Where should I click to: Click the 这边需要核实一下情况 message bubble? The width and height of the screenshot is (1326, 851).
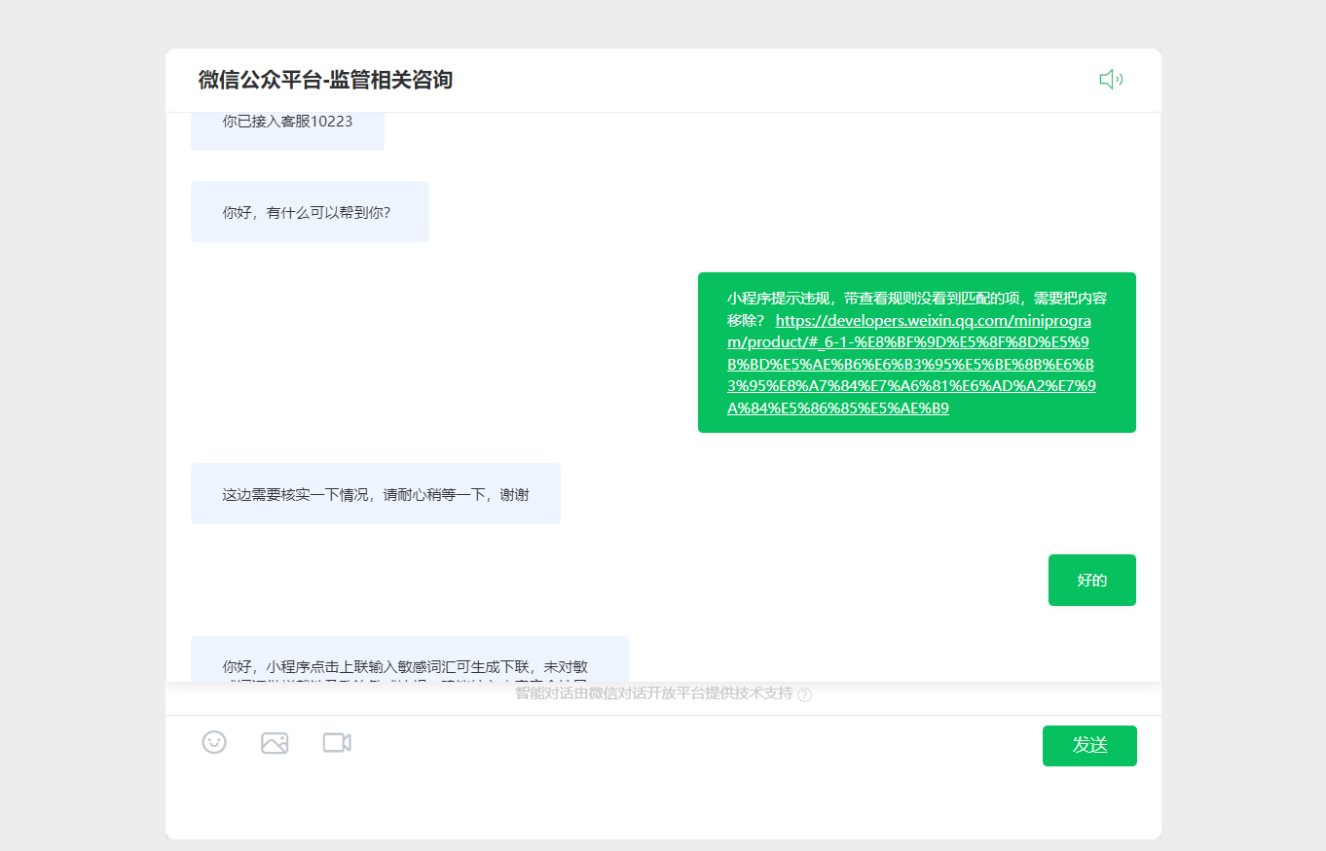376,494
